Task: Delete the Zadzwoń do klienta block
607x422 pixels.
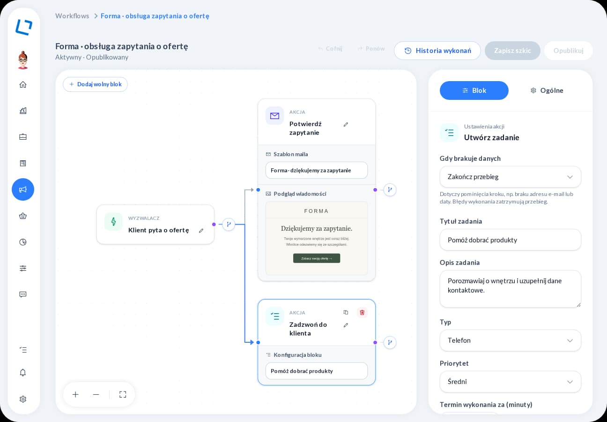Action: pos(362,313)
